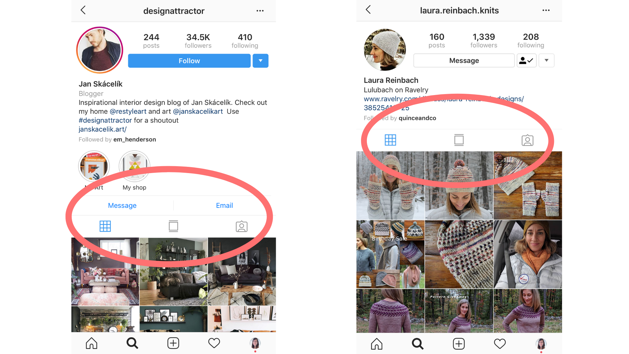Click the back arrow on designattractor profile
Viewport: 629px width, 354px height.
[x=83, y=10]
